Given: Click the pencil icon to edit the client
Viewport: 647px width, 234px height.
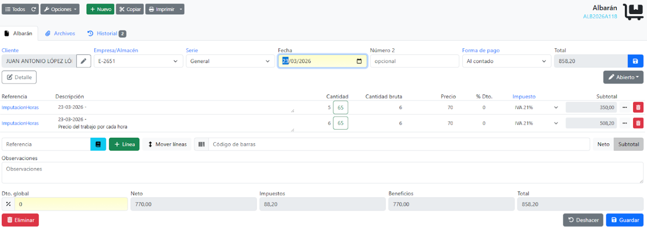Looking at the screenshot, I should [x=83, y=61].
